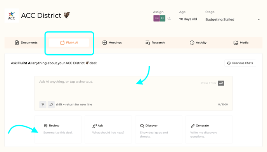The width and height of the screenshot is (267, 152).
Task: Go to the Meetings tab
Action: click(x=112, y=43)
